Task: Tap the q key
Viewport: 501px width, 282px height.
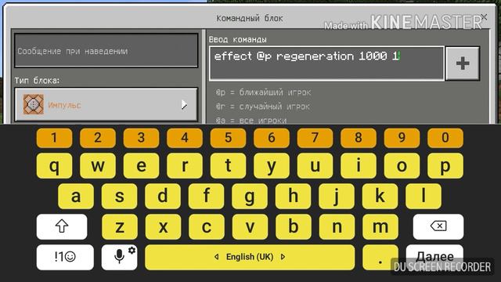Action: 54,165
